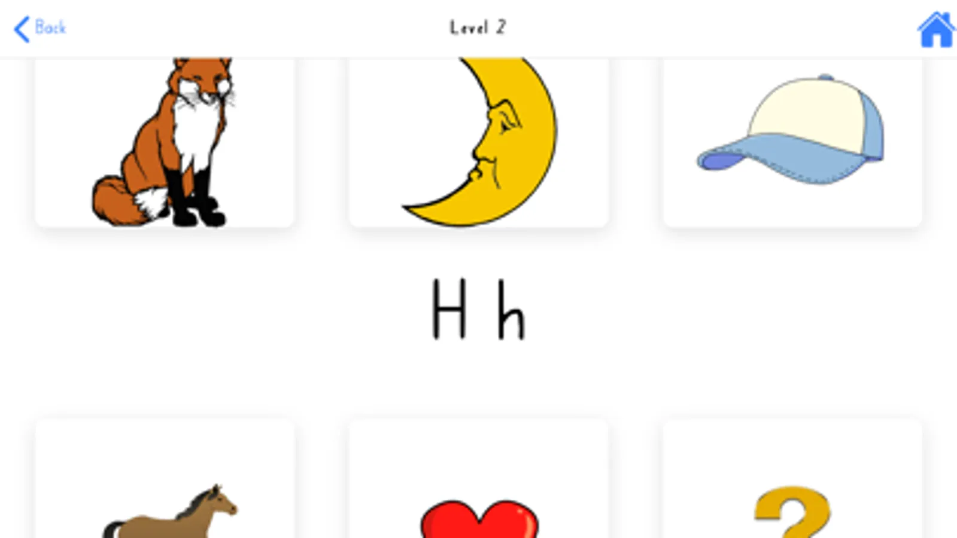Image resolution: width=957 pixels, height=538 pixels.
Task: Tap the fox's white chest
Action: 196,134
